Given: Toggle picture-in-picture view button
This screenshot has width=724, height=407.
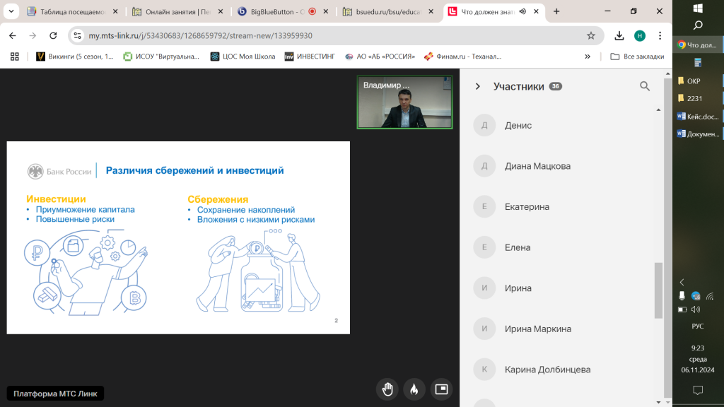Looking at the screenshot, I should pos(441,389).
